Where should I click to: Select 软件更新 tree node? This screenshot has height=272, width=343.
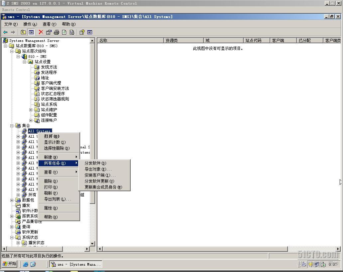point(30,232)
